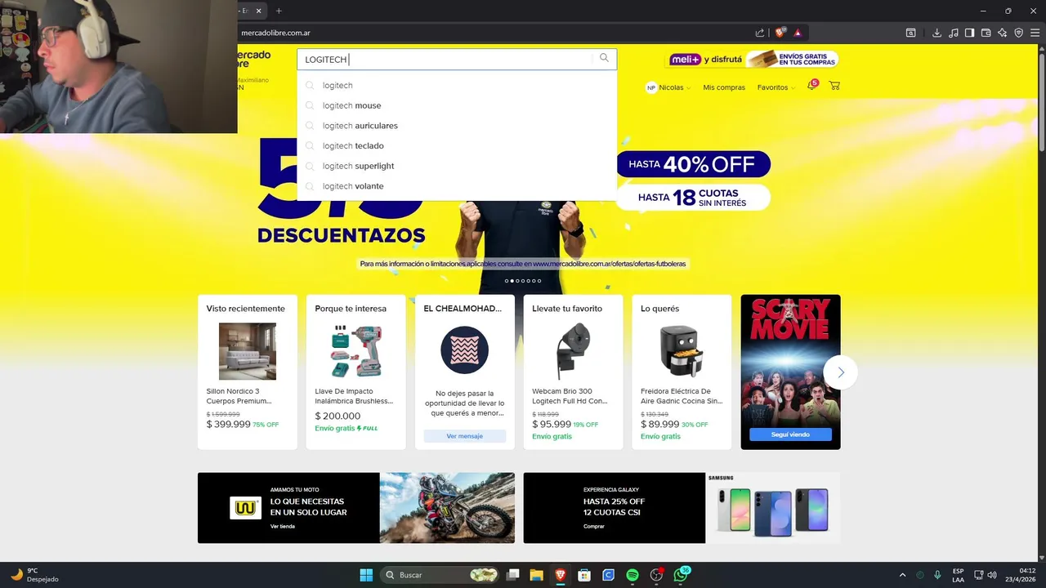
Task: Open the Nicolas account dropdown
Action: pos(668,87)
